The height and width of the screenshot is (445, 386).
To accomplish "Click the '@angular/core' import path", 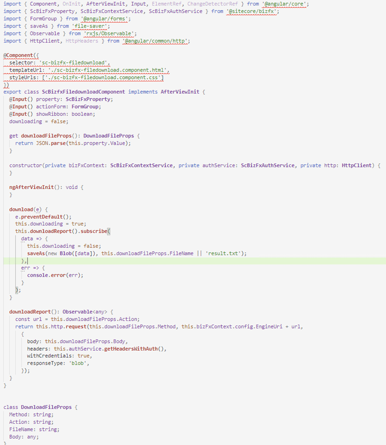I will [x=284, y=4].
